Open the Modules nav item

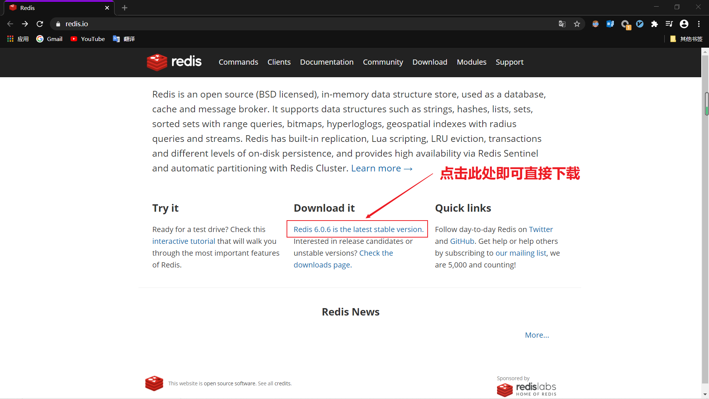click(471, 62)
